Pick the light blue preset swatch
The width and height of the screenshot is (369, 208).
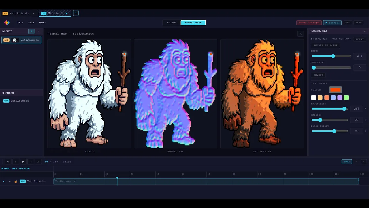pyautogui.click(x=333, y=98)
